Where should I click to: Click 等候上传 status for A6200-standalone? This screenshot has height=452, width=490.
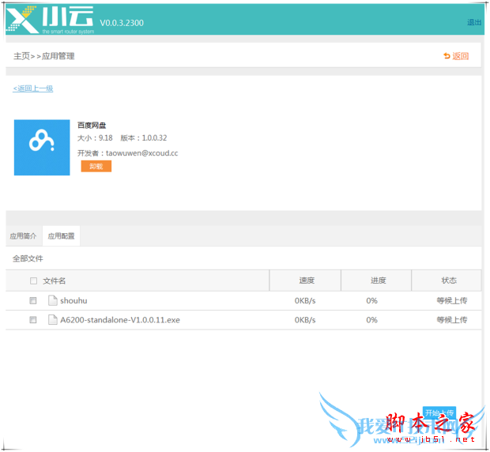(452, 320)
